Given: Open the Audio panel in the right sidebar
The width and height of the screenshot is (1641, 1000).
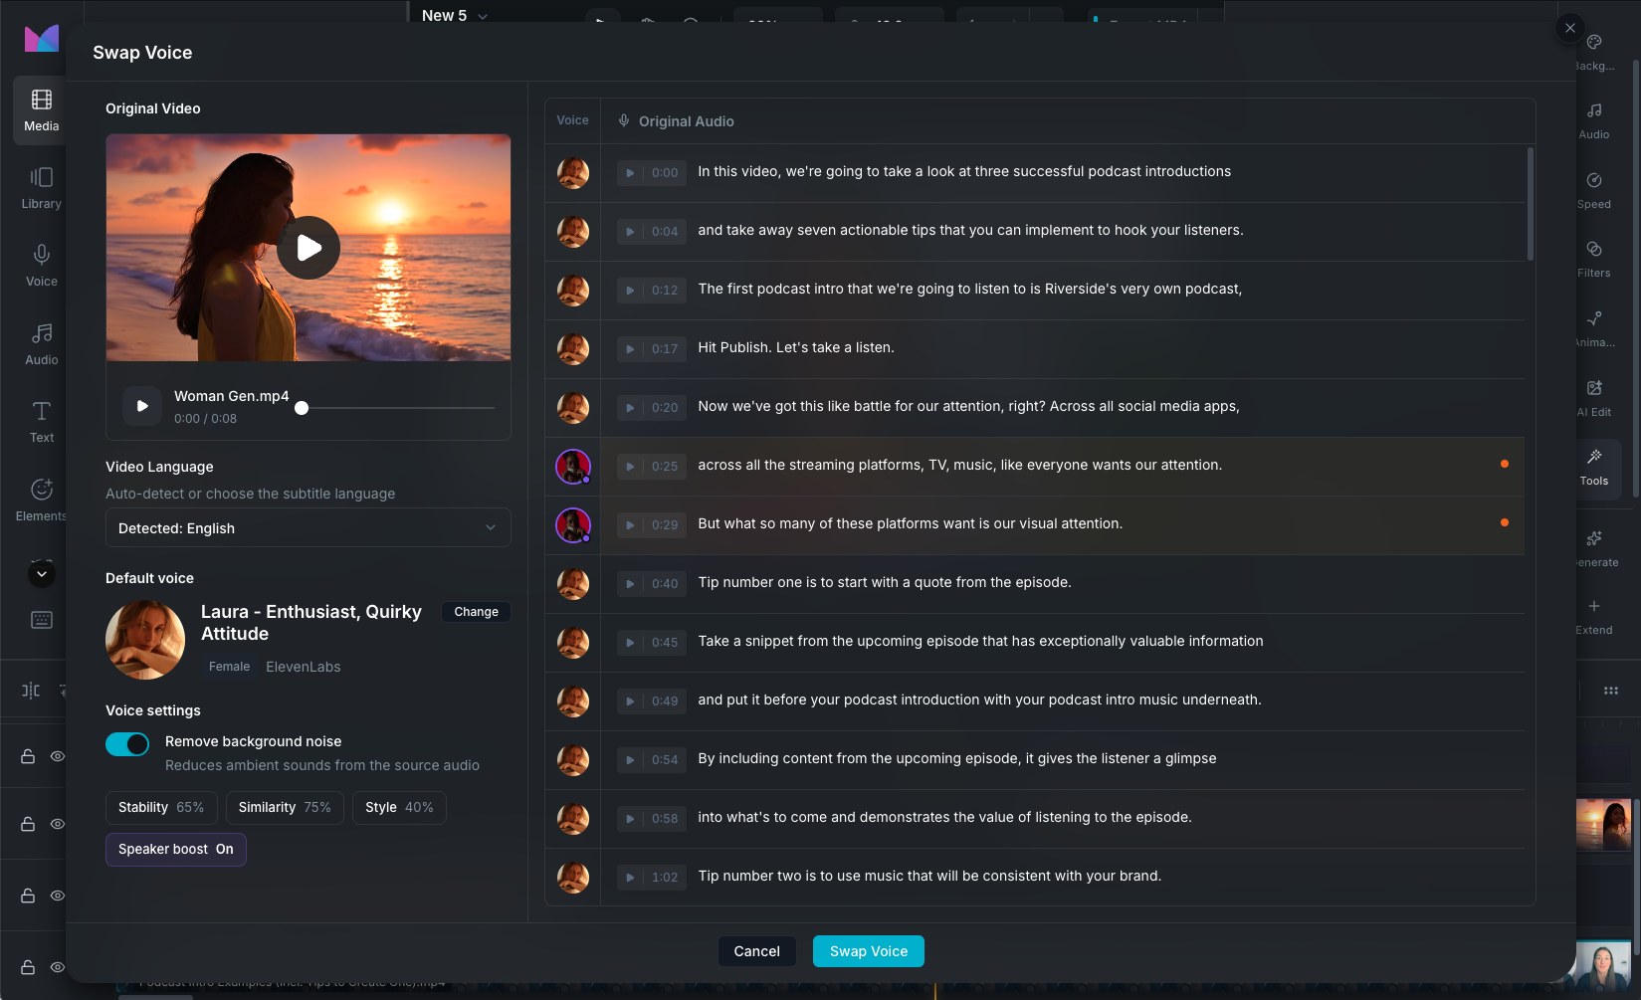Looking at the screenshot, I should tap(1593, 121).
